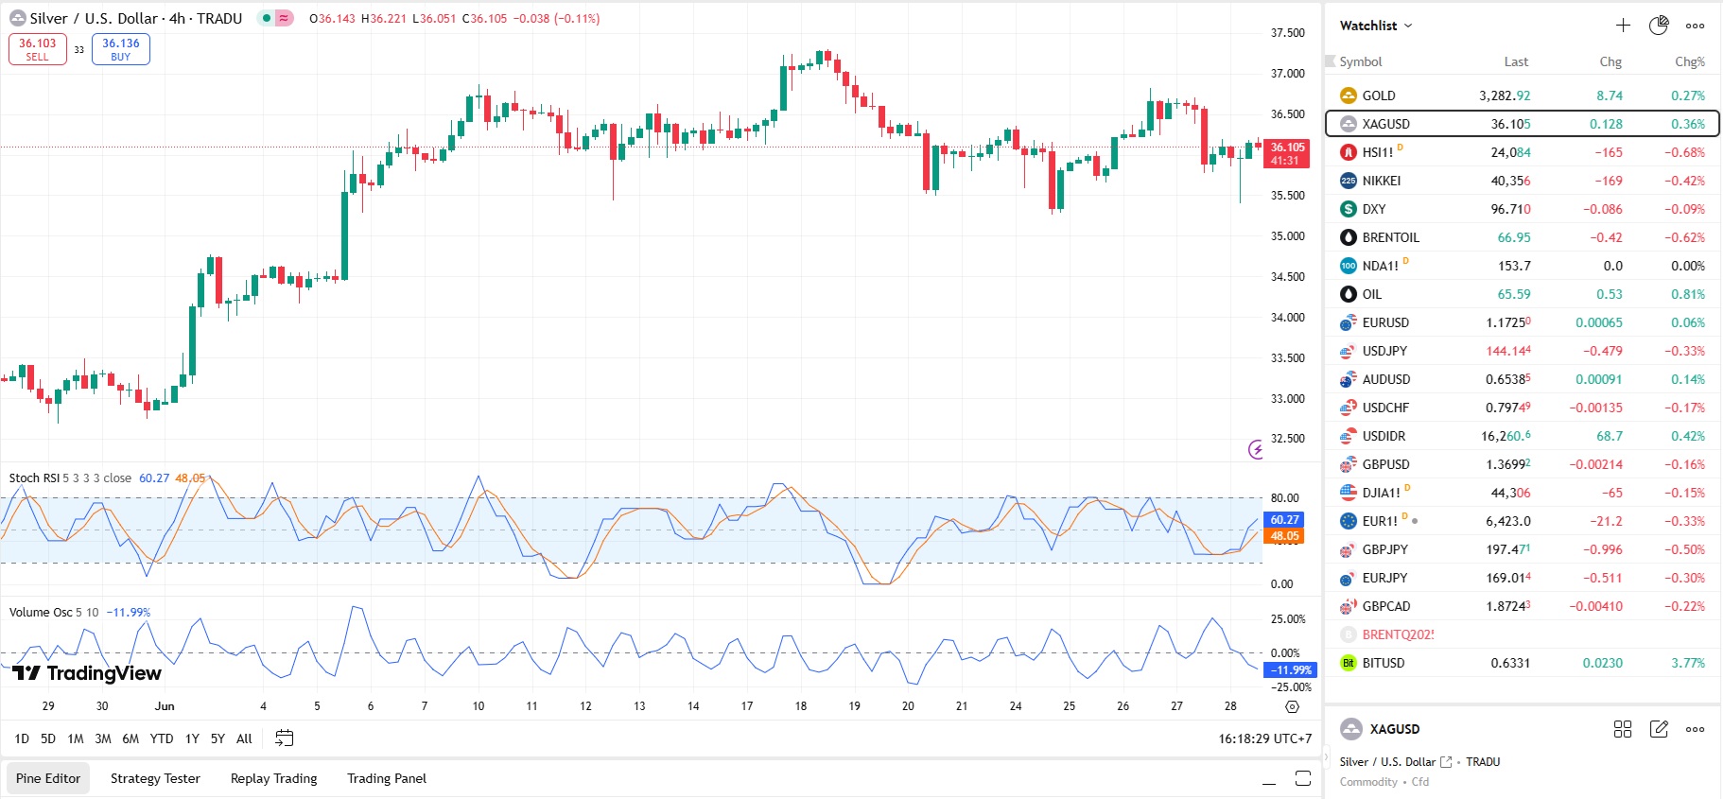Open the watchlist three-dots more menu
Viewport: 1723px width, 799px height.
(x=1695, y=26)
